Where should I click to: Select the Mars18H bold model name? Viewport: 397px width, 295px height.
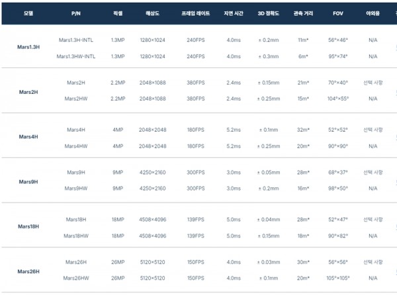(x=28, y=226)
